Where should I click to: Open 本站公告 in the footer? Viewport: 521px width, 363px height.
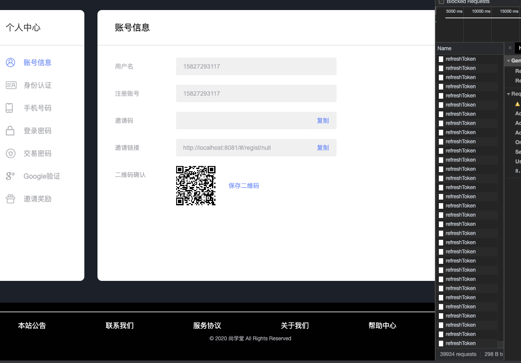tap(32, 325)
